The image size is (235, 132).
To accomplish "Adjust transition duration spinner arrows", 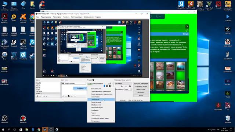I will (131, 89).
